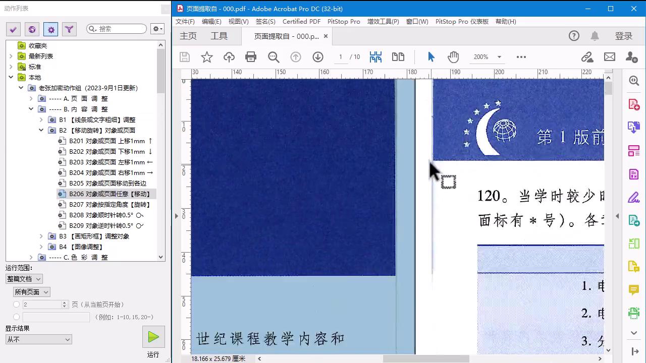Open the 200% zoom level dropdown
This screenshot has width=646, height=363.
(x=499, y=57)
